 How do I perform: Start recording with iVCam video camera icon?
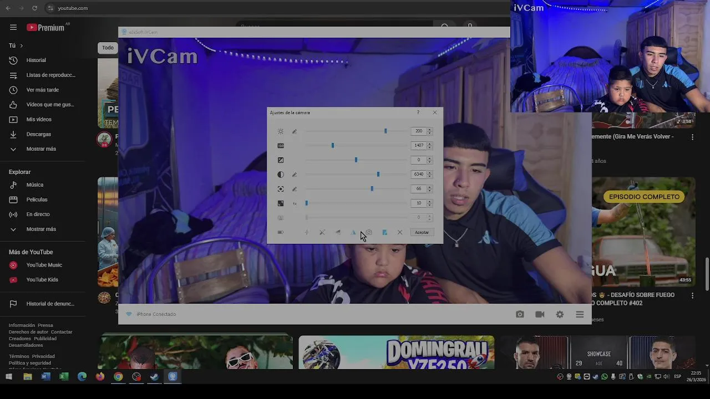pos(540,314)
